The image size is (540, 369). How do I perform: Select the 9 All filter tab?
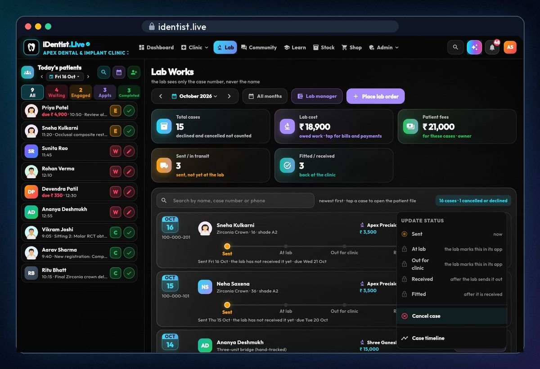click(32, 92)
